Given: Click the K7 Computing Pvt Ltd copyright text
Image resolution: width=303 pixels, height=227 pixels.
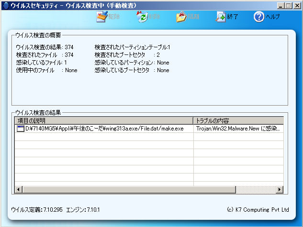Looking at the screenshot, I should point(258,210).
